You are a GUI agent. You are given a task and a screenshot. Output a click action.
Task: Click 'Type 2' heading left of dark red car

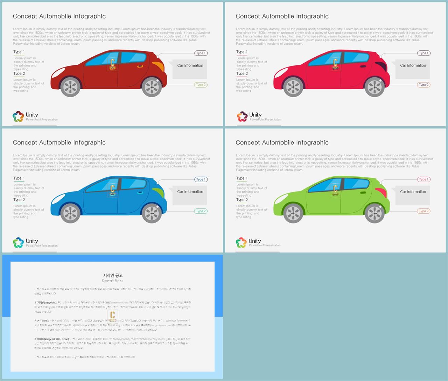[19, 73]
